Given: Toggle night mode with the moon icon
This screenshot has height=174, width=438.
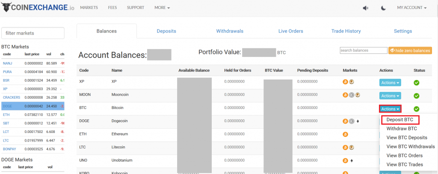Looking at the screenshot, I should coord(384,8).
